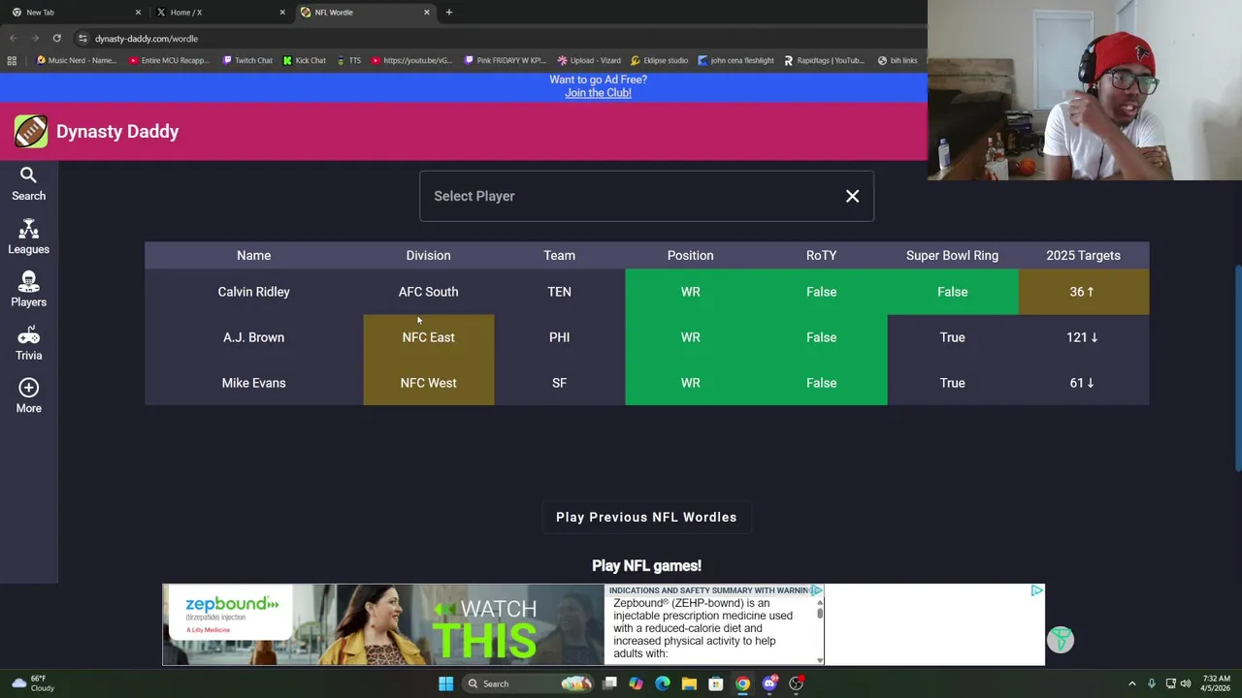This screenshot has height=698, width=1242.
Task: Open Task View on the taskbar
Action: tap(609, 683)
